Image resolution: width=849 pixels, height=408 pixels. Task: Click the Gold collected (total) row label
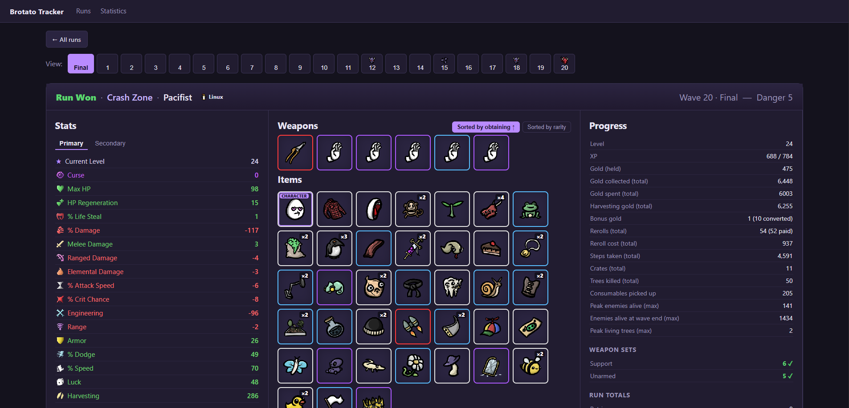619,181
